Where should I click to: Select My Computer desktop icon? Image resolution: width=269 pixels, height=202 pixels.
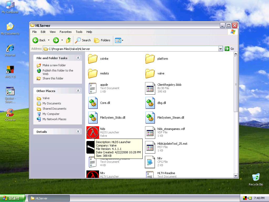10,7
